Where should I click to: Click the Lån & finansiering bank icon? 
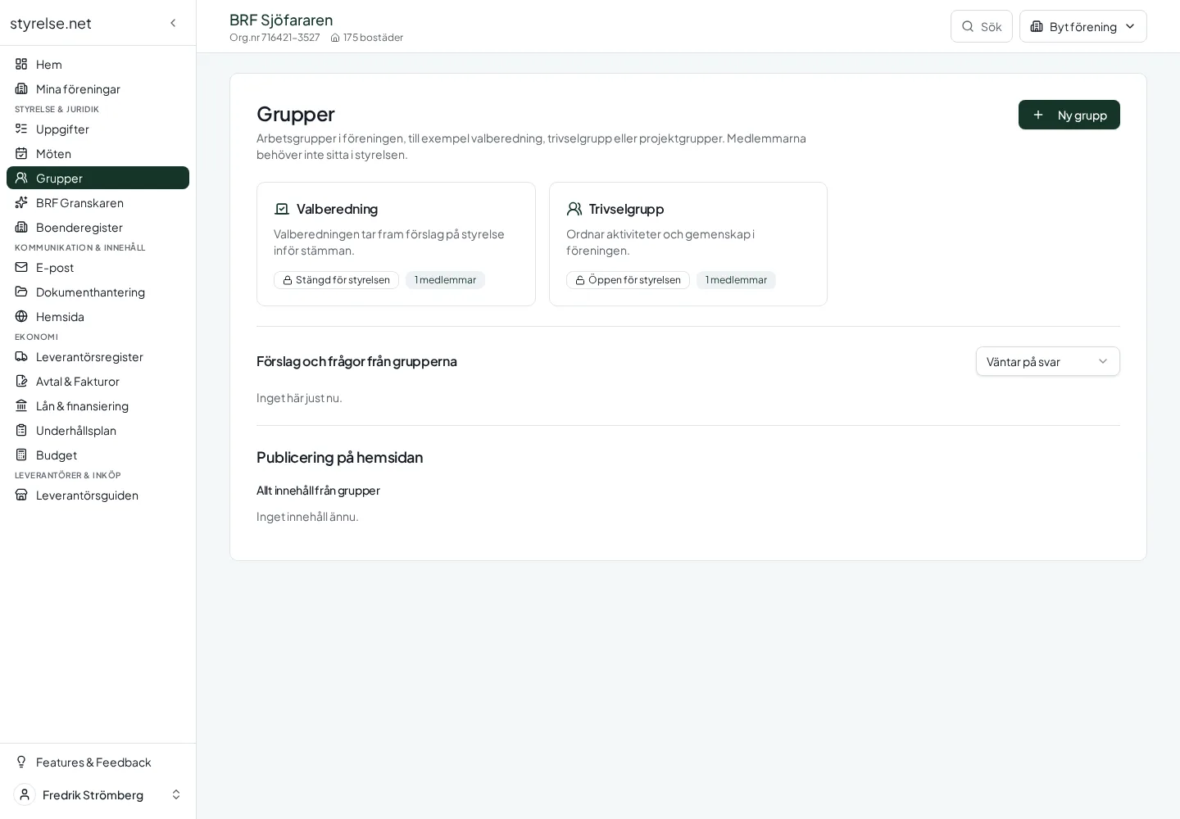click(21, 405)
